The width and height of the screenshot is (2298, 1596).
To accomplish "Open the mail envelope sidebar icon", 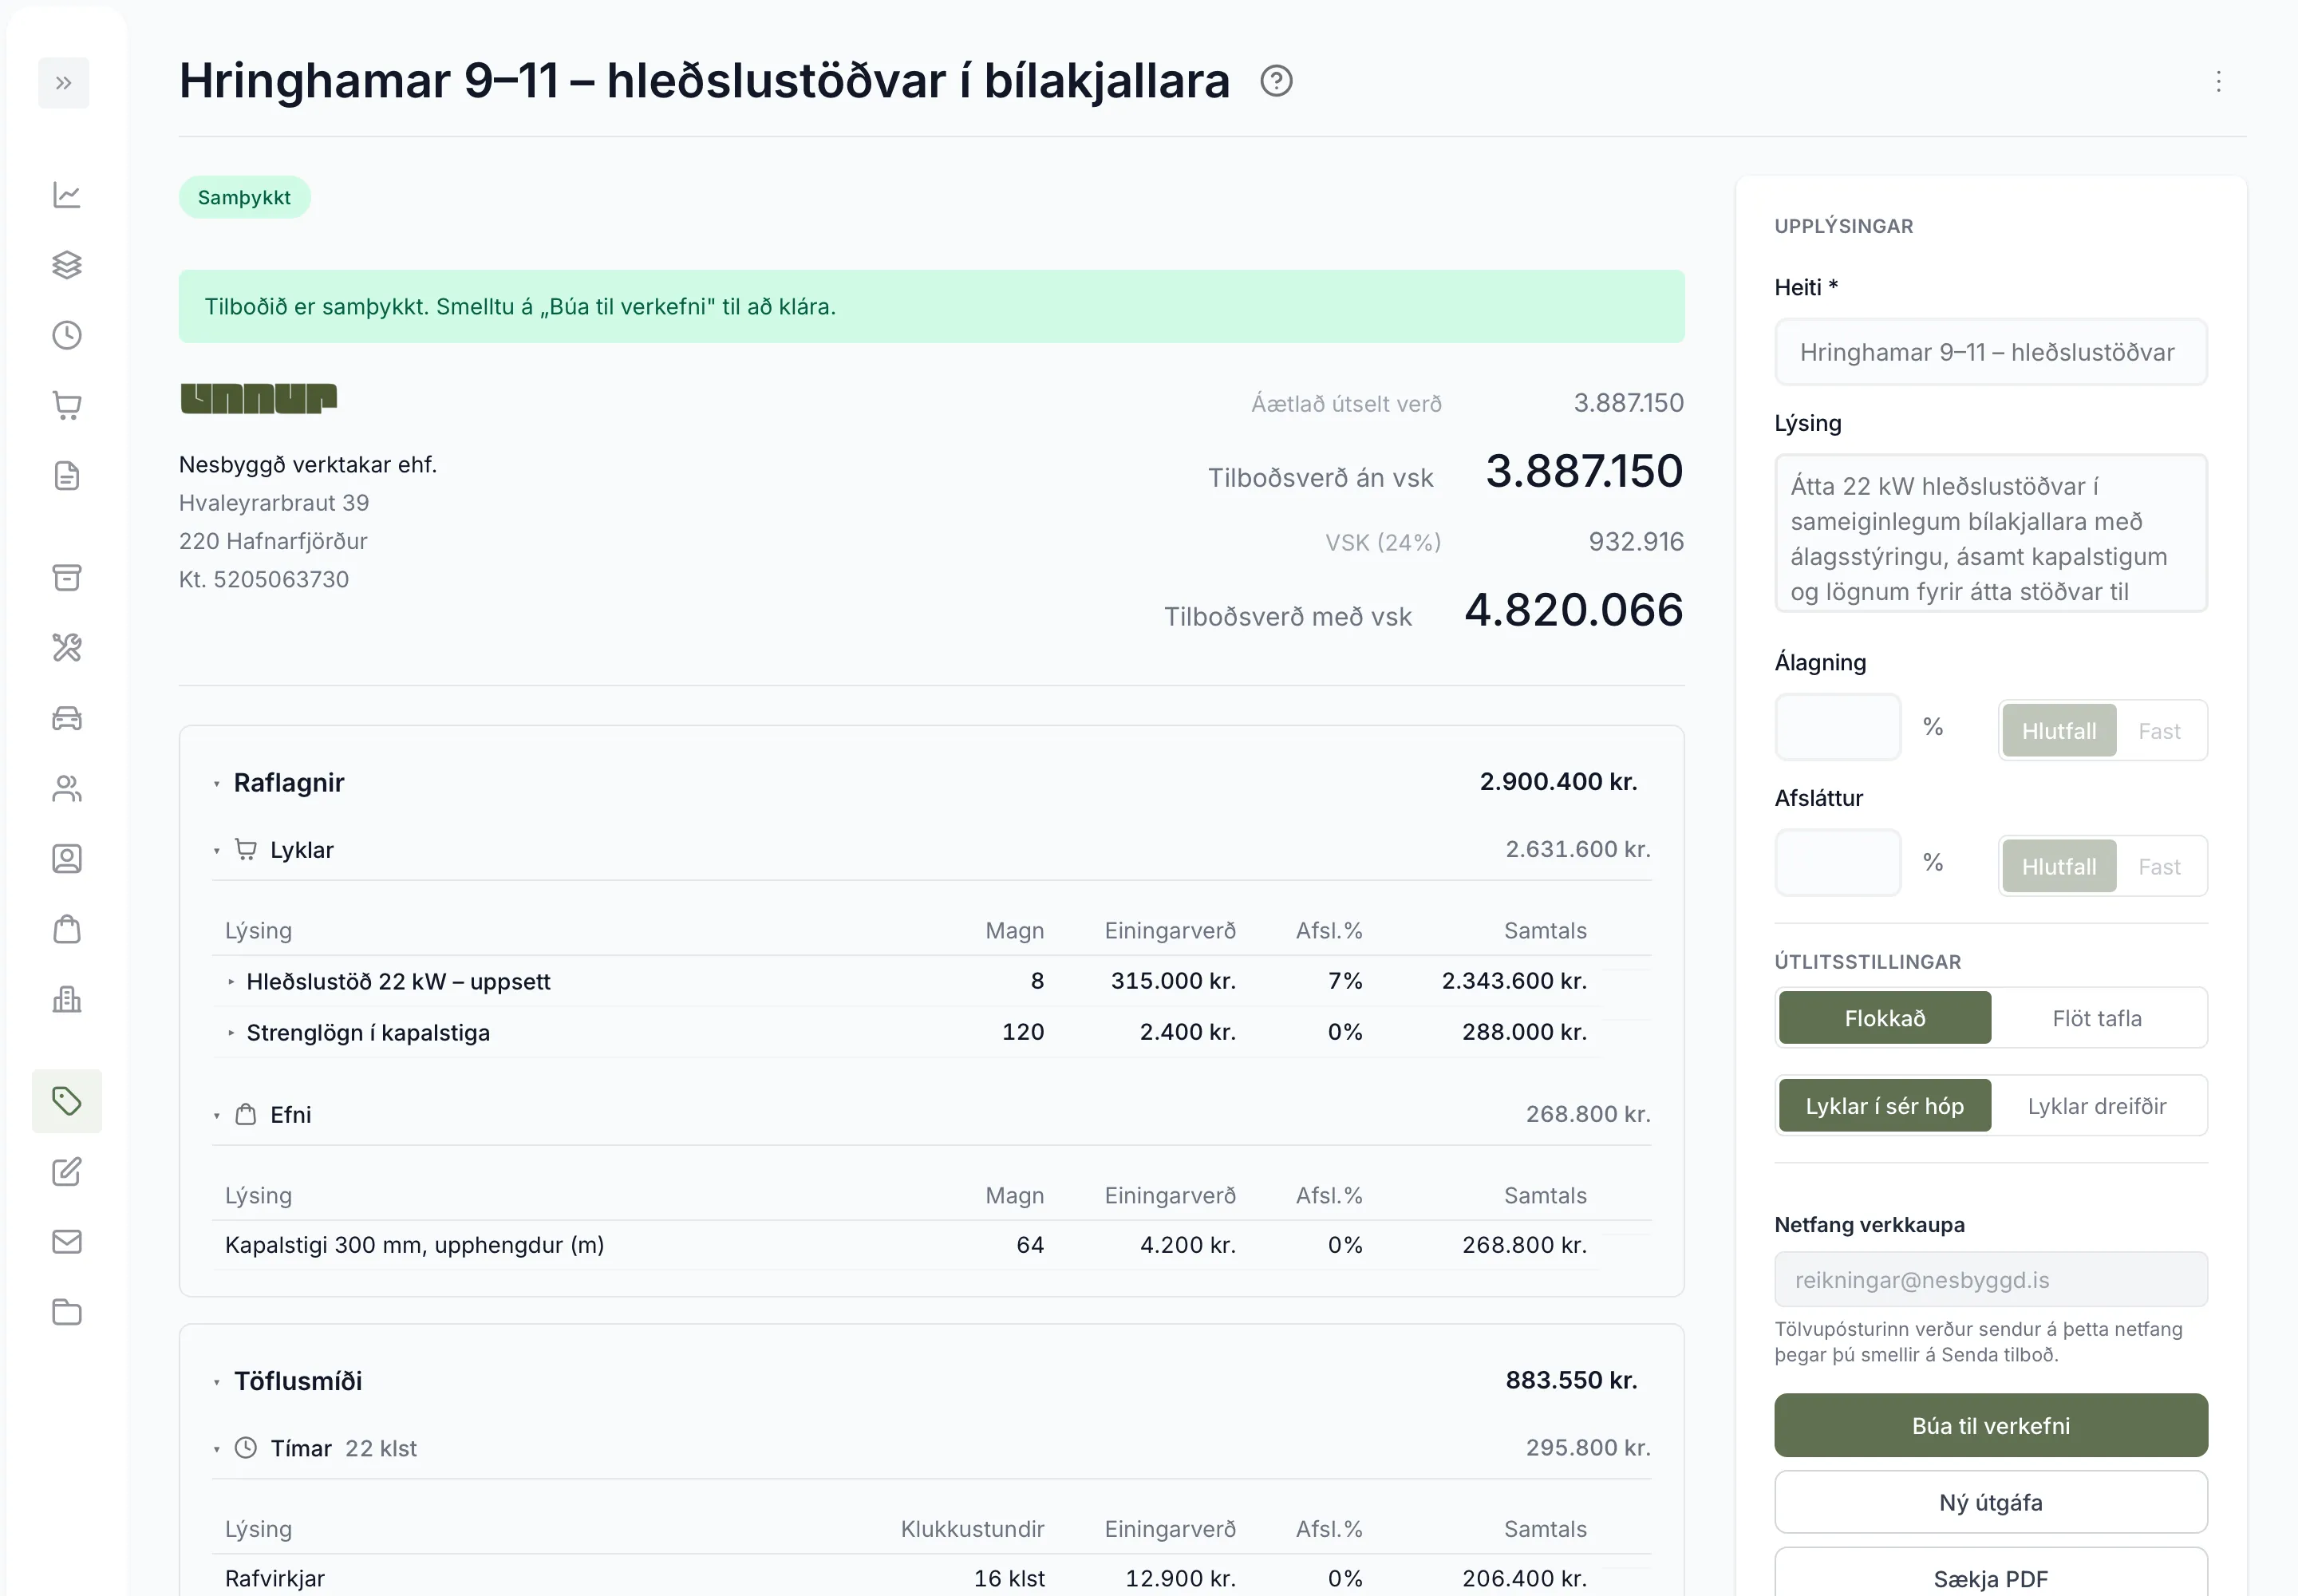I will [67, 1242].
